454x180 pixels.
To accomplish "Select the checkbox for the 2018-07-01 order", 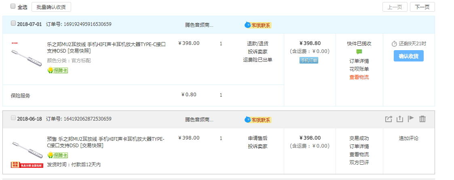I will [13, 23].
